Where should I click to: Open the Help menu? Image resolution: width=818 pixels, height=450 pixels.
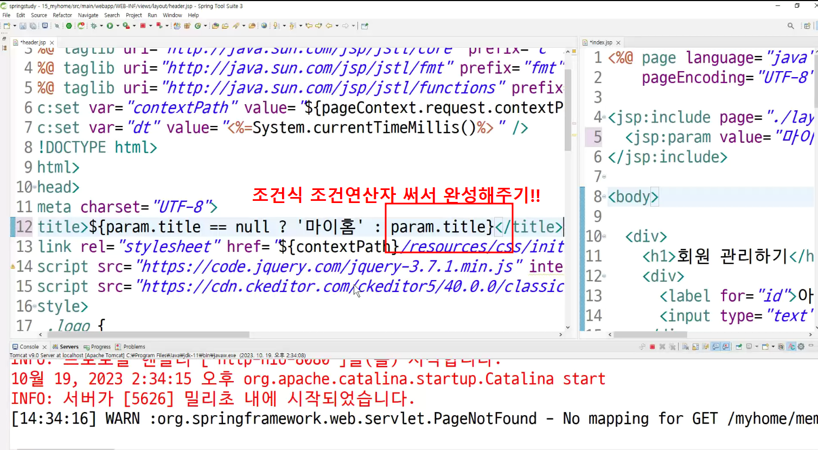[x=193, y=15]
